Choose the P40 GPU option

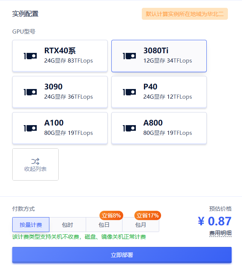click(159, 92)
